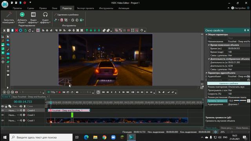This screenshot has height=141, width=251.
Task: Toggle visibility eye for Слой 3
Action: point(3,115)
